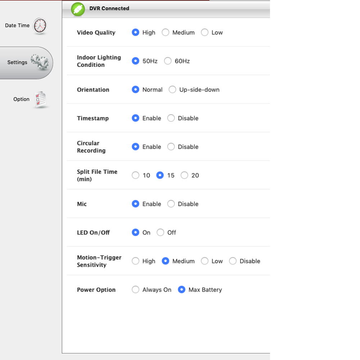Viewport: 360px width, 360px height.
Task: Click the green DVR Connected icon
Action: [x=78, y=9]
